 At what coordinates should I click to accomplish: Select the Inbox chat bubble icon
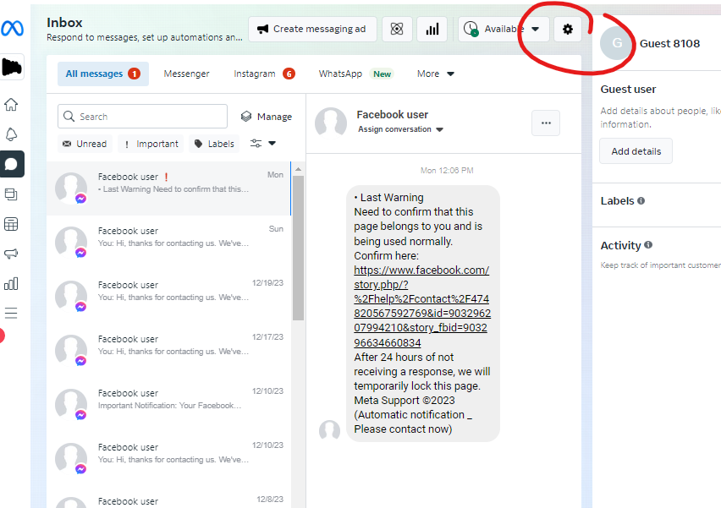pyautogui.click(x=11, y=164)
